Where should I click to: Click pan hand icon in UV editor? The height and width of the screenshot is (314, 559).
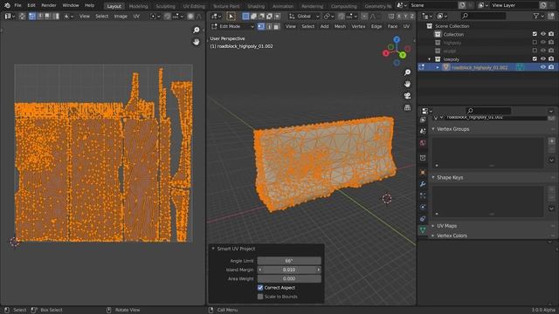(x=196, y=42)
